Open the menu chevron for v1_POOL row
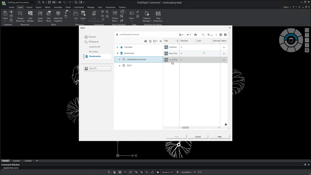Screen dimensions: 311x175 pos(224,60)
